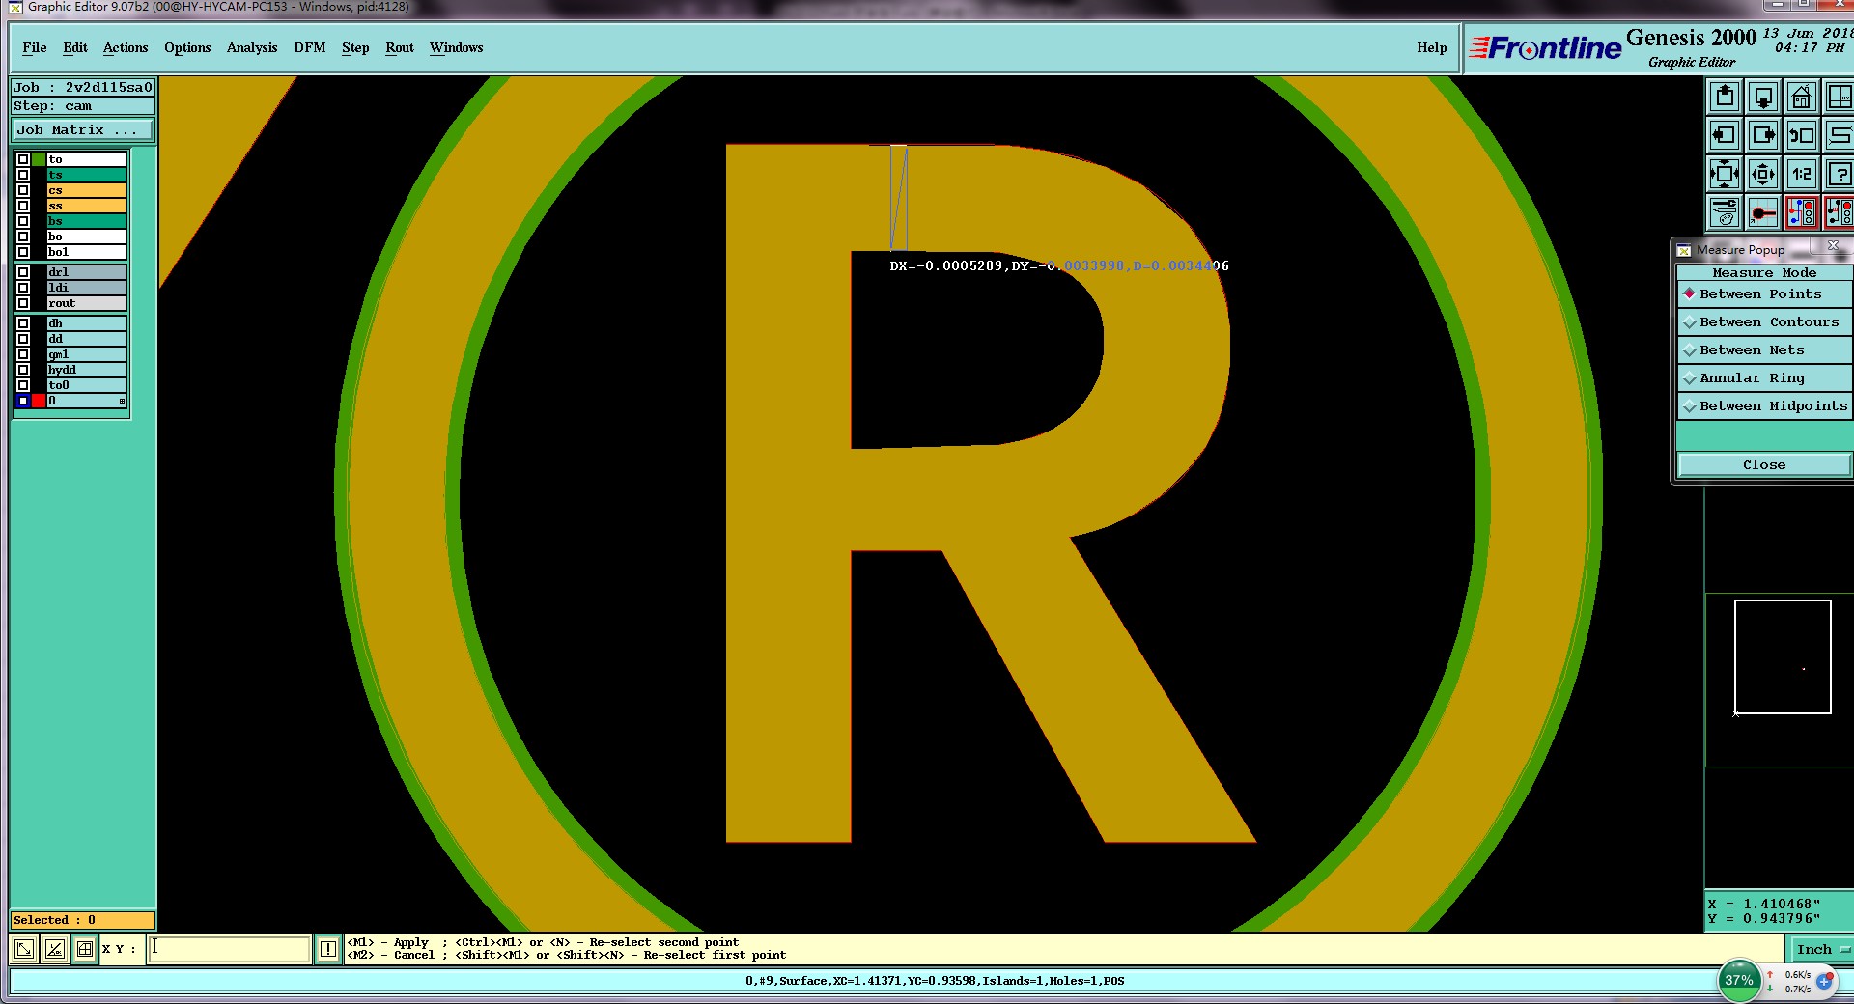
Task: Select layer name dd in layer list
Action: (x=87, y=339)
